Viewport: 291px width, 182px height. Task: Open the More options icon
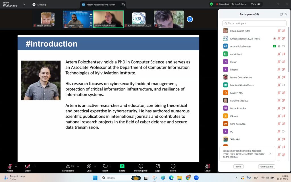(173, 166)
